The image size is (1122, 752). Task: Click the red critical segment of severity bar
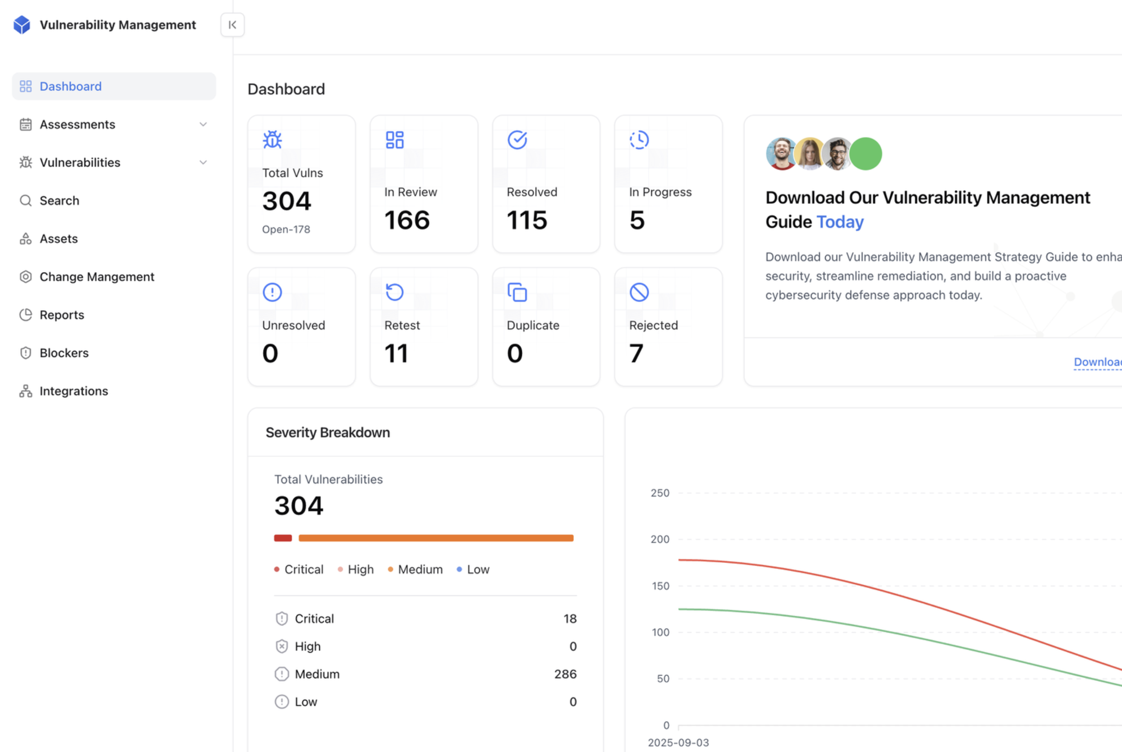click(x=283, y=538)
